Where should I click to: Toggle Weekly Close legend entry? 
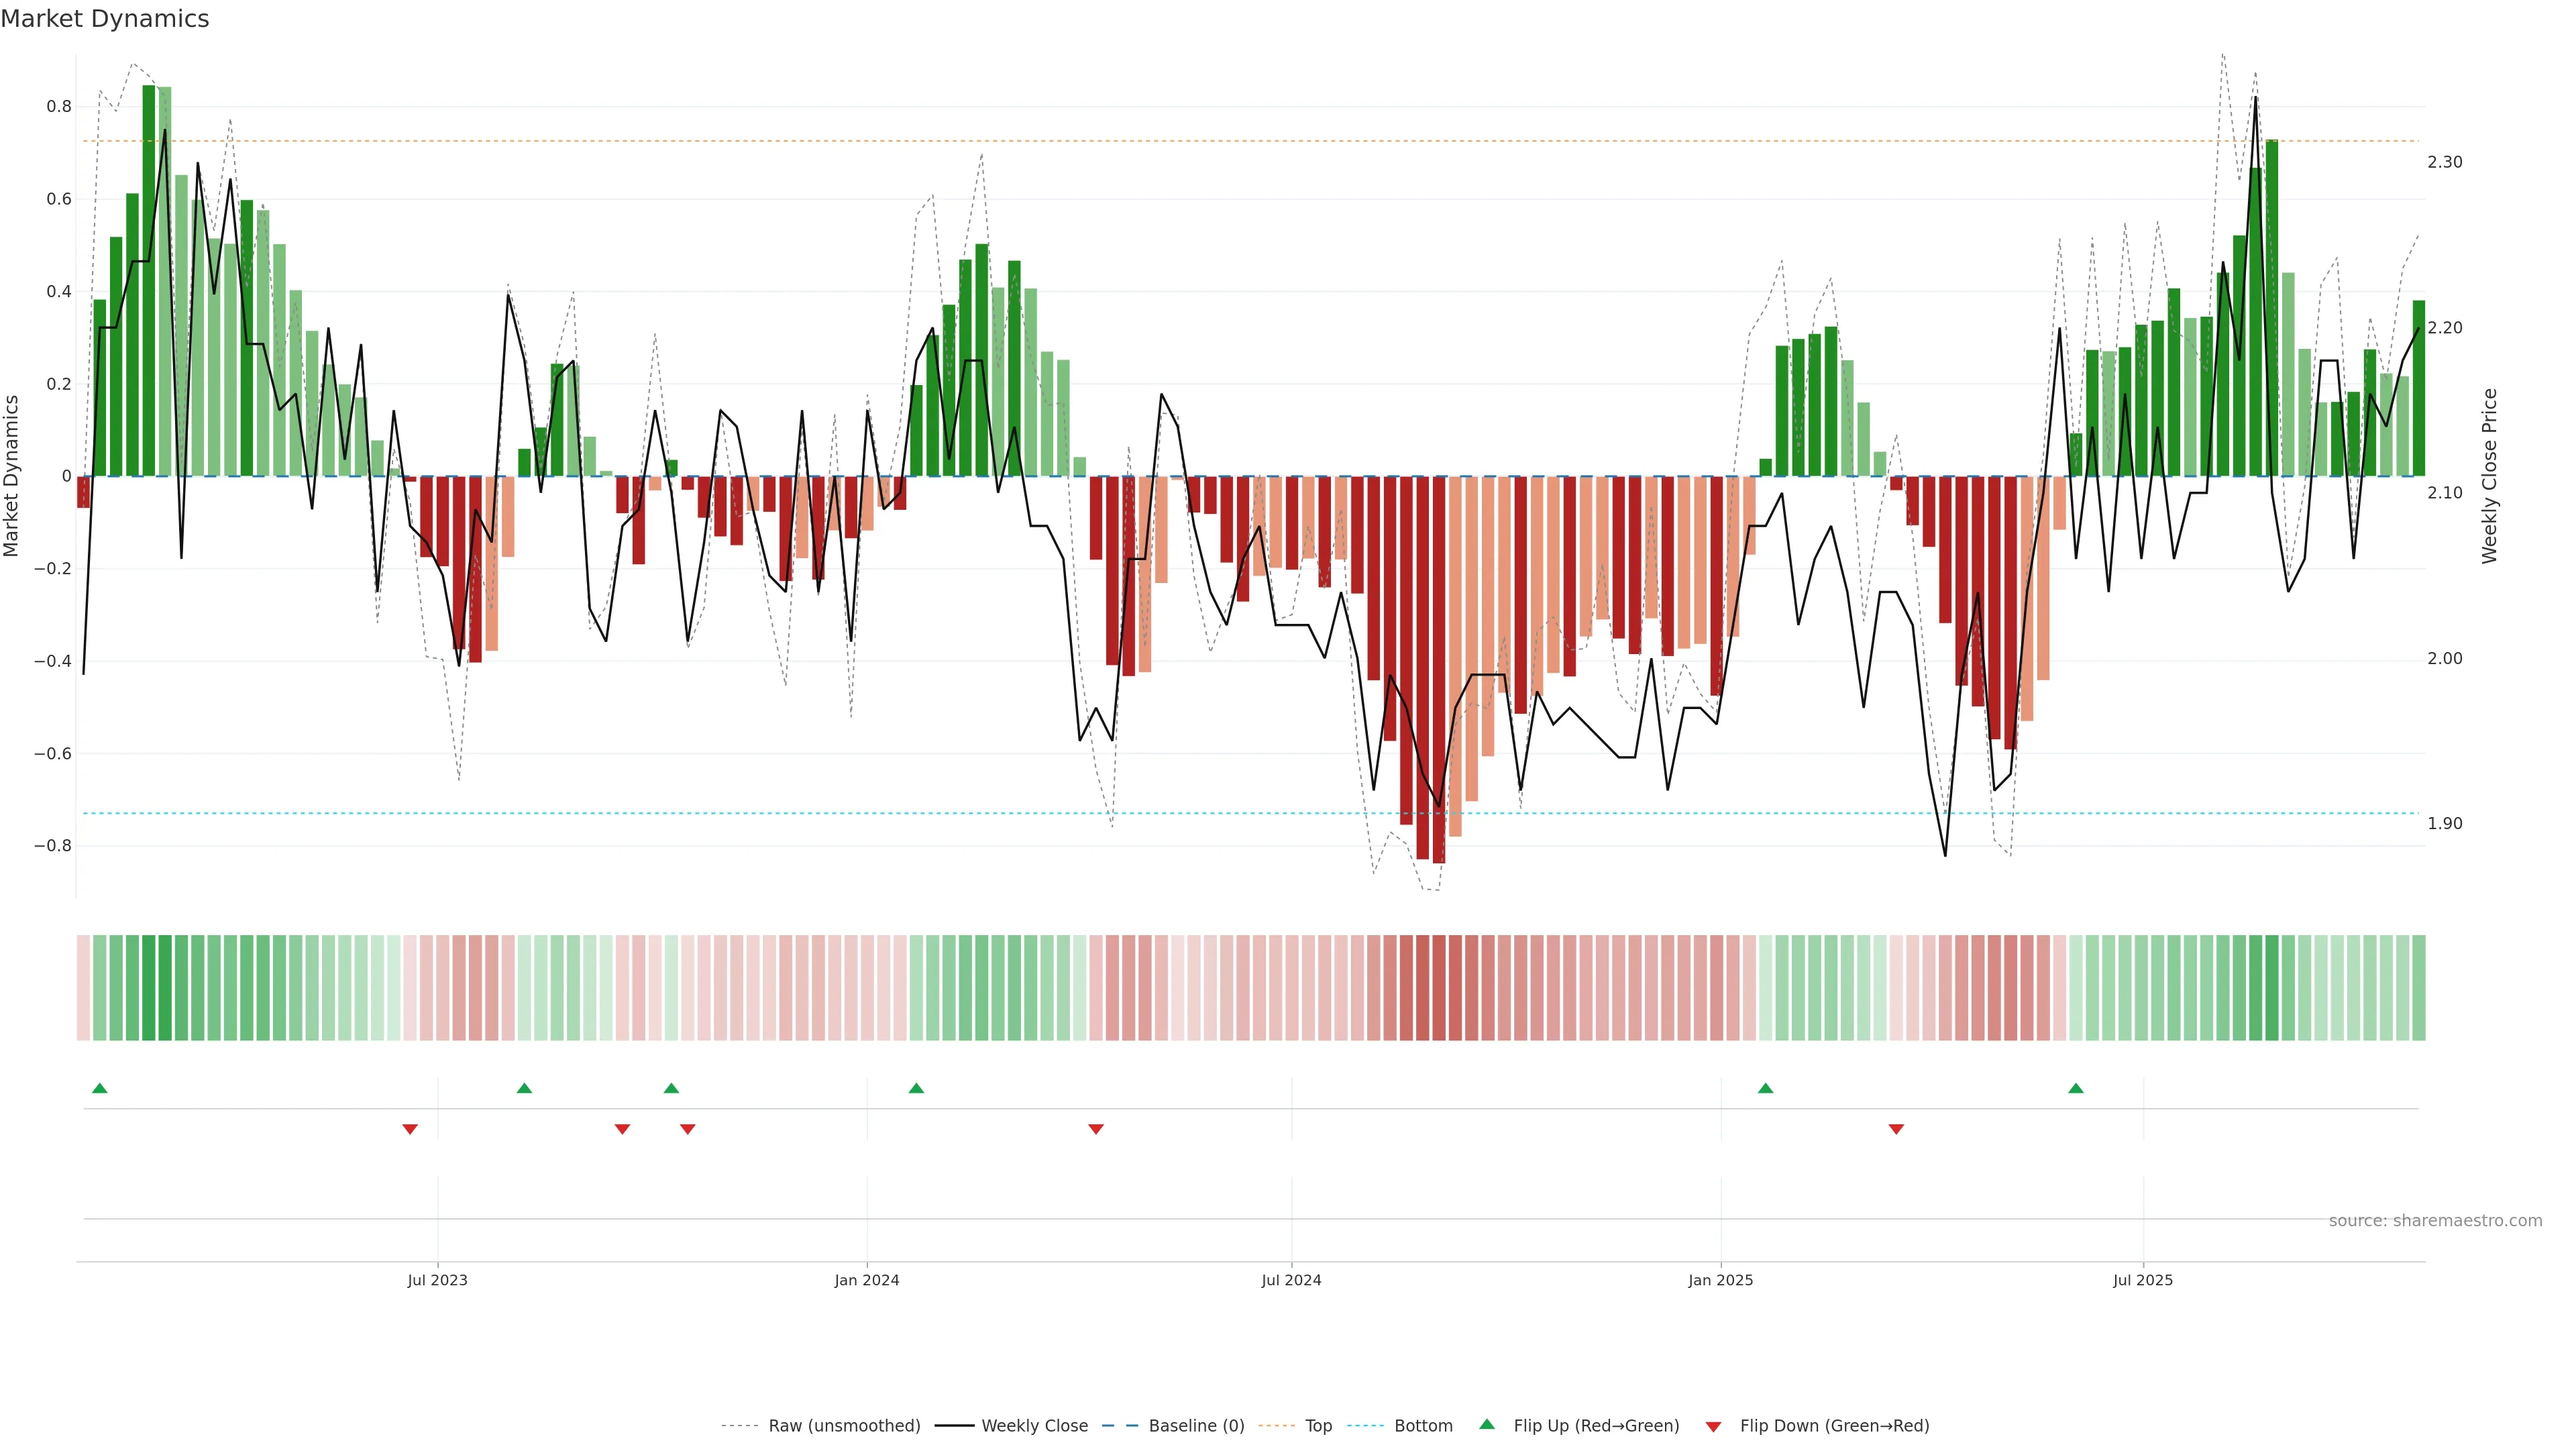pos(1034,1426)
